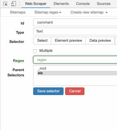Select _root in Parent Selectors list
The image size is (117, 130).
point(77,68)
